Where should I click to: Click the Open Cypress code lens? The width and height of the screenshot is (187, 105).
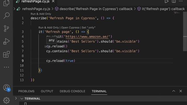pos(70,27)
